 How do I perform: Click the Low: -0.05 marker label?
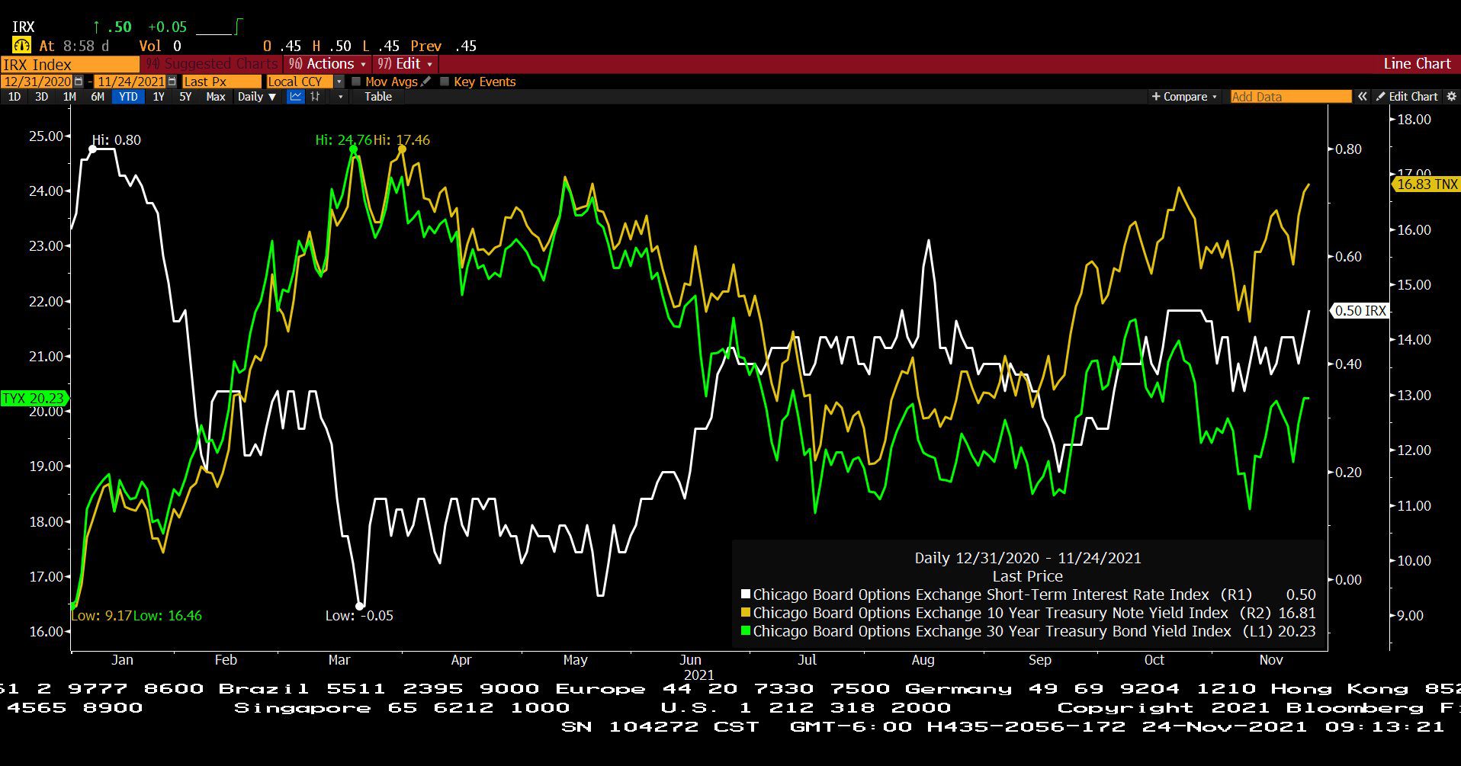359,616
